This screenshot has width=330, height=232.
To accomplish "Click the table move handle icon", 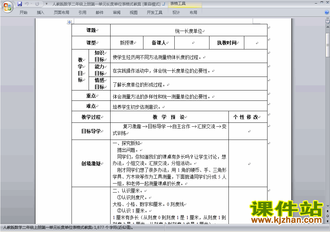I will (69, 22).
